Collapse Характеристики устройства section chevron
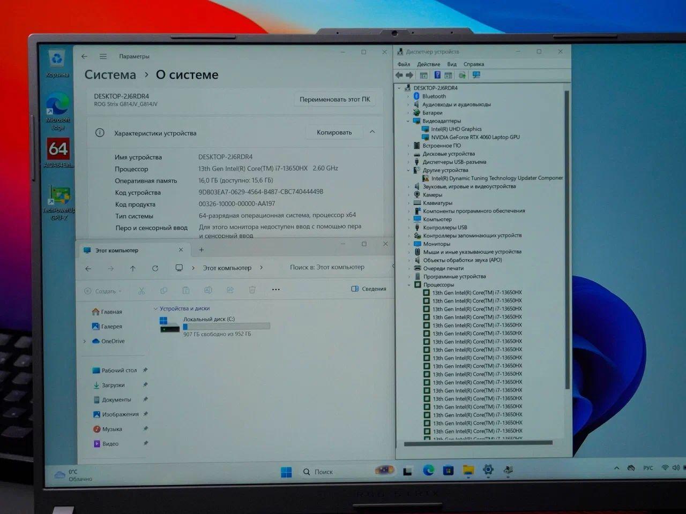 click(372, 132)
